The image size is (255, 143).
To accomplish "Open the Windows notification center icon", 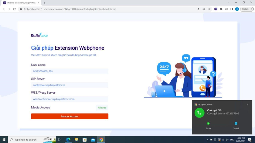I will click(x=250, y=140).
